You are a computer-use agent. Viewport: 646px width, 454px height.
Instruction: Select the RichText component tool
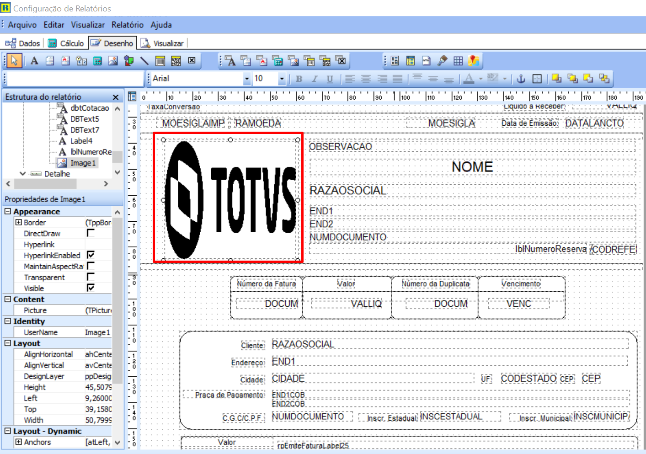point(66,60)
